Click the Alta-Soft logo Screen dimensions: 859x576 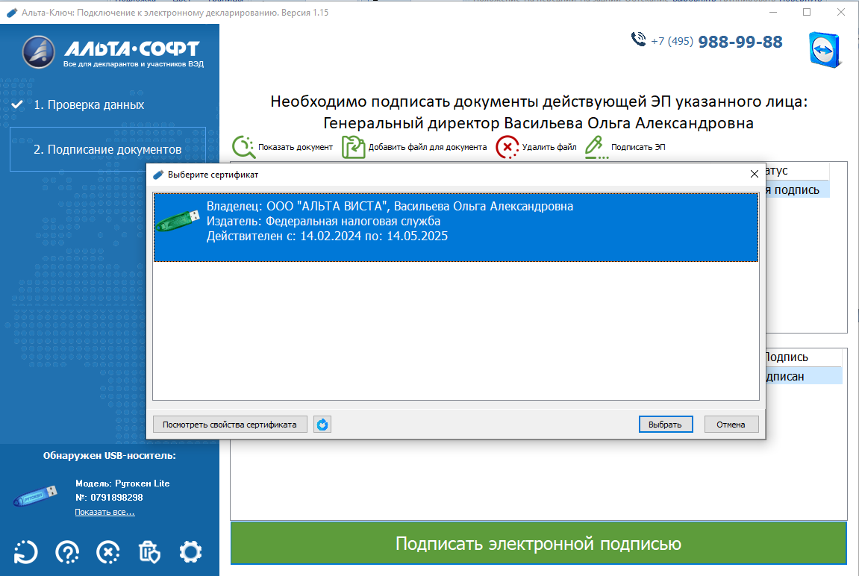pyautogui.click(x=113, y=52)
